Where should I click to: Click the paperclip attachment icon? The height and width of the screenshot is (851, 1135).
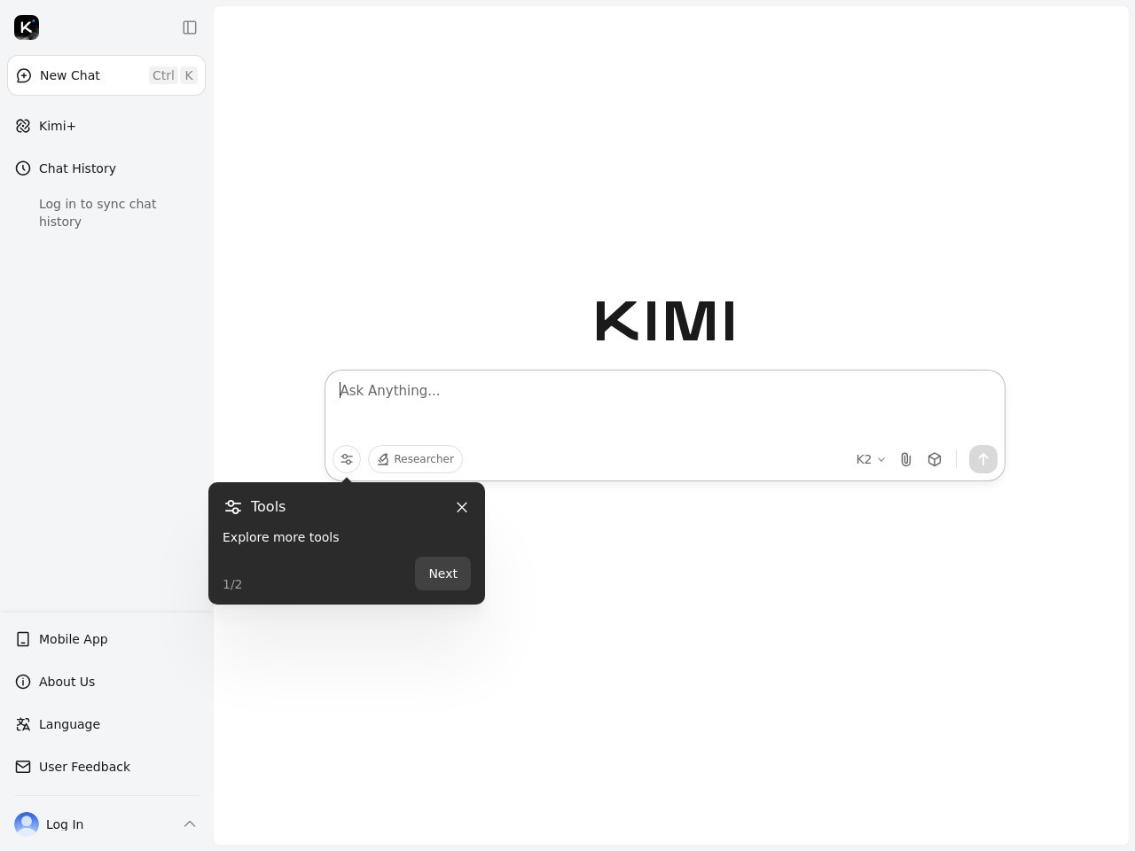[x=905, y=459]
